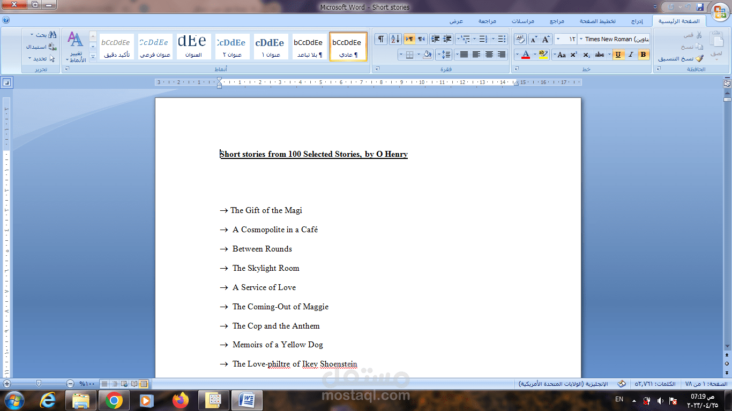Center the paragraph text
The width and height of the screenshot is (732, 411).
click(x=489, y=54)
